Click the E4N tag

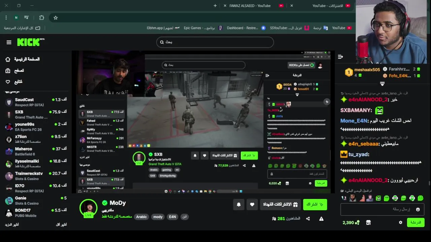coord(172,217)
